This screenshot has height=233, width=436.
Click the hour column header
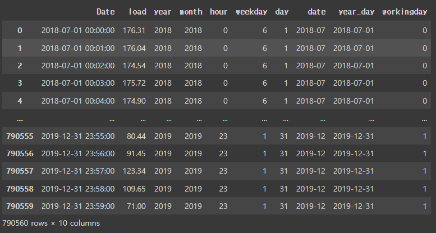tap(218, 12)
